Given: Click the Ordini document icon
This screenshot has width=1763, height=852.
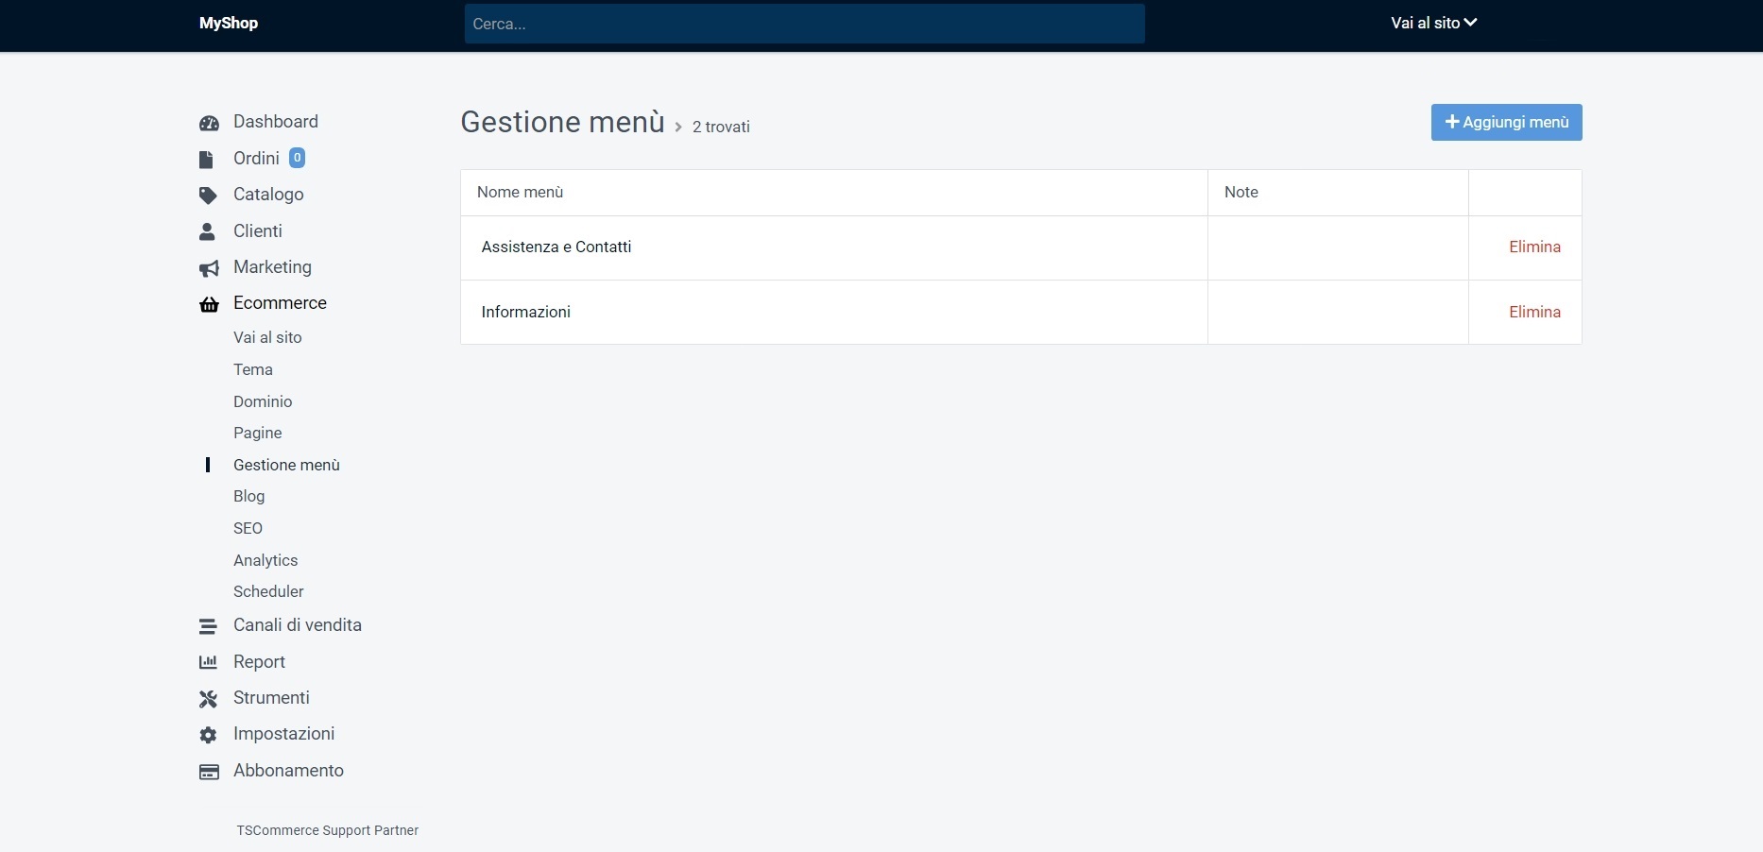Looking at the screenshot, I should coord(206,159).
